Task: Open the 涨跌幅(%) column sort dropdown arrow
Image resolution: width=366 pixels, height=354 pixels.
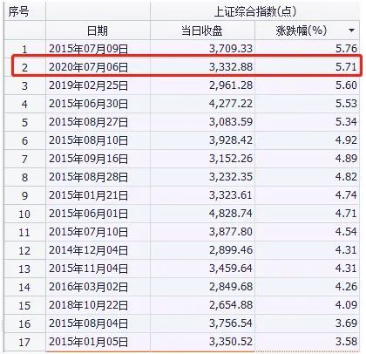Action: tap(351, 31)
